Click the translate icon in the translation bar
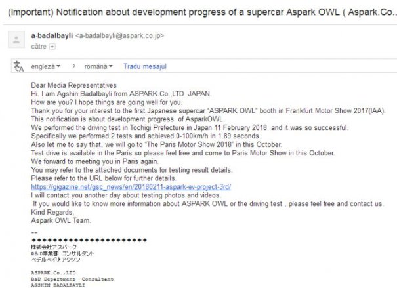This screenshot has height=288, width=397. coord(19,66)
